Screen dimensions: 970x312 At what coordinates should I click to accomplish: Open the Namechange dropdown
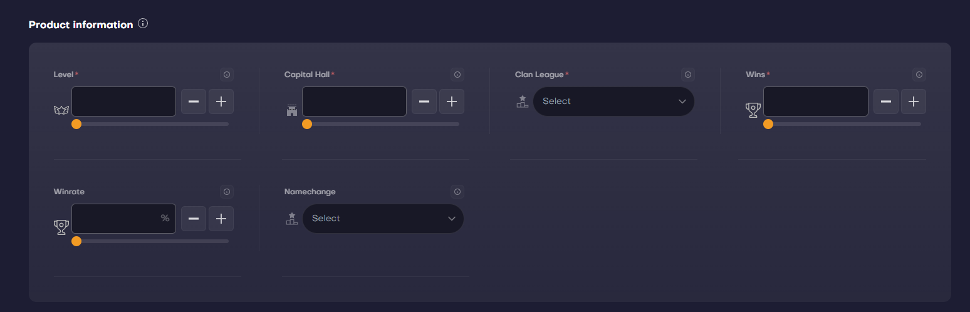[x=382, y=219]
